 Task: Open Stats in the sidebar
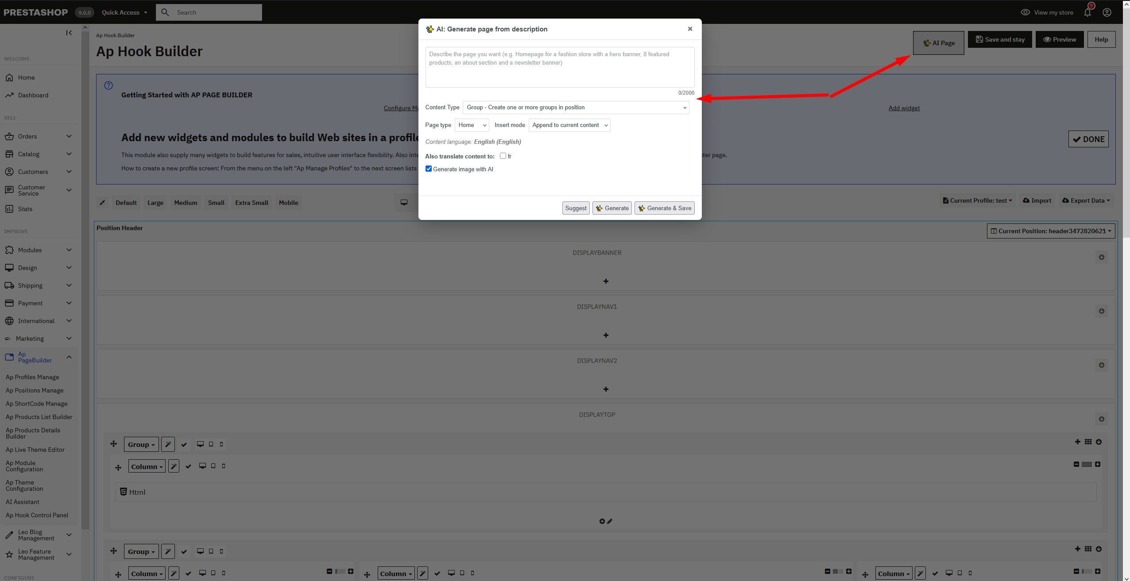coord(25,209)
